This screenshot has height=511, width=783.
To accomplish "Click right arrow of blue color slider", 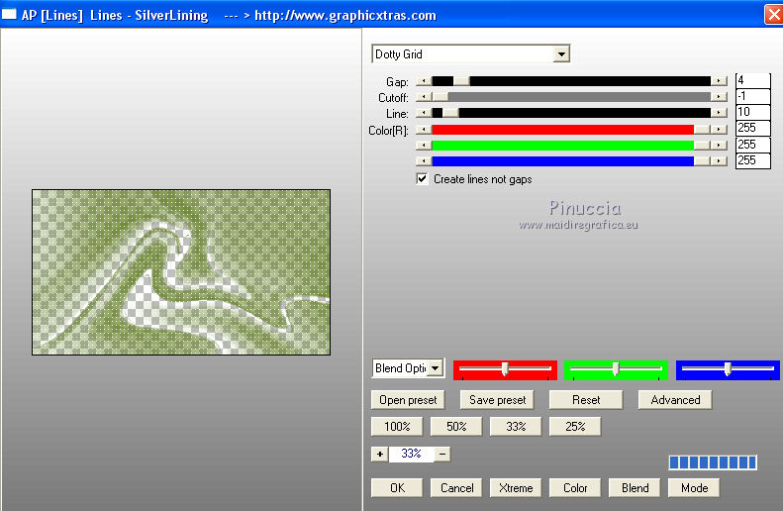I will point(719,161).
